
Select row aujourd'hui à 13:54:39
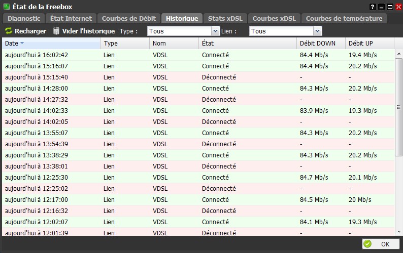pos(198,144)
